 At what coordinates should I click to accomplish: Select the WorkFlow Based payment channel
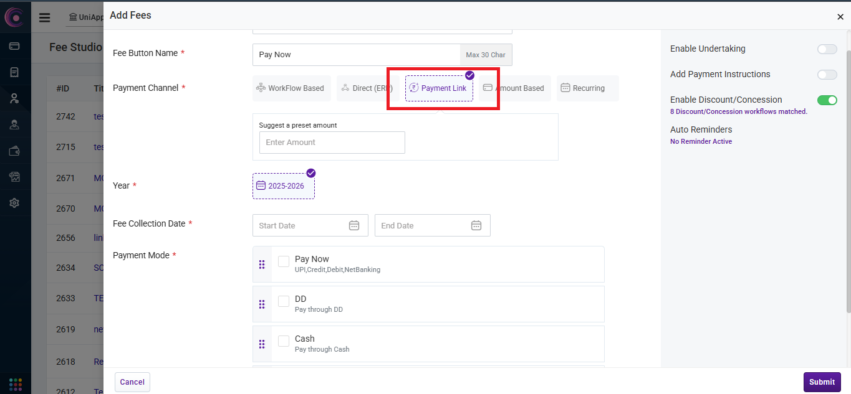(x=291, y=88)
